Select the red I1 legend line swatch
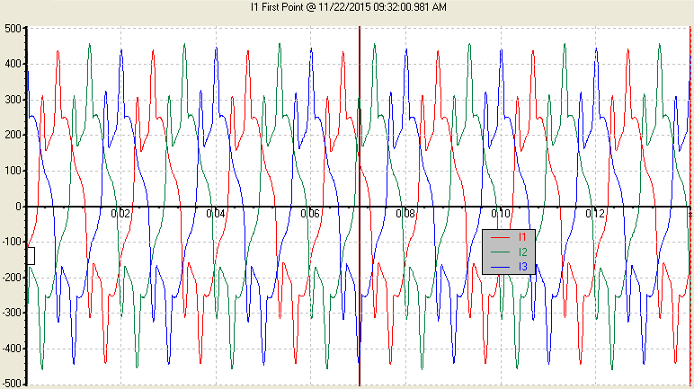Screen dimensions: 694x389 coord(500,238)
